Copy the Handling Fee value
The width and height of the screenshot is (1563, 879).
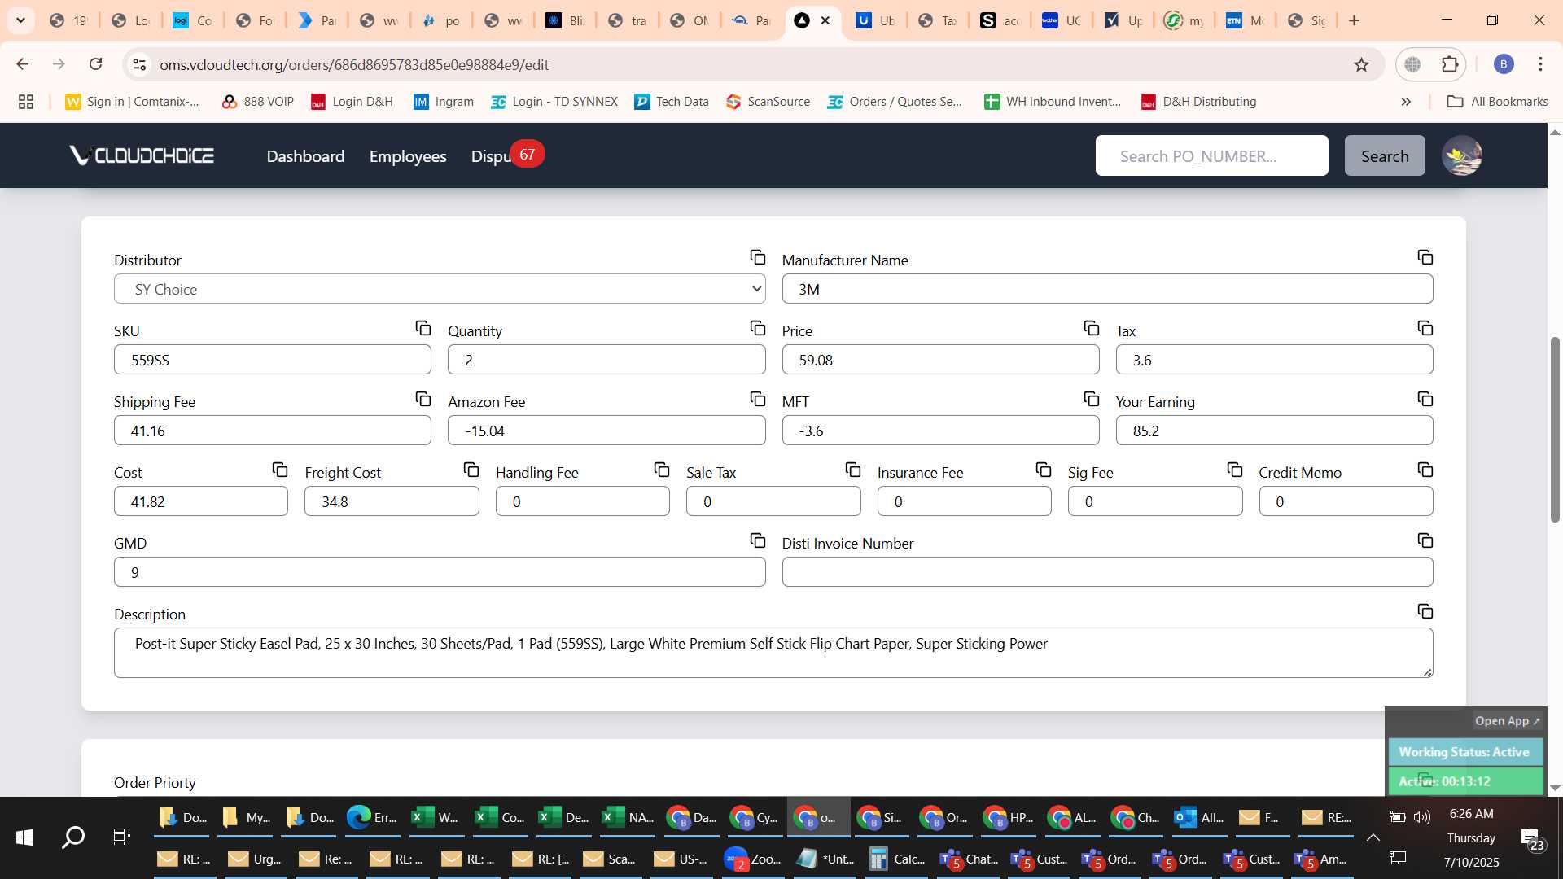click(x=661, y=470)
